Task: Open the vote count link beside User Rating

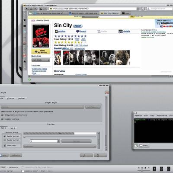Action: [x=81, y=45]
